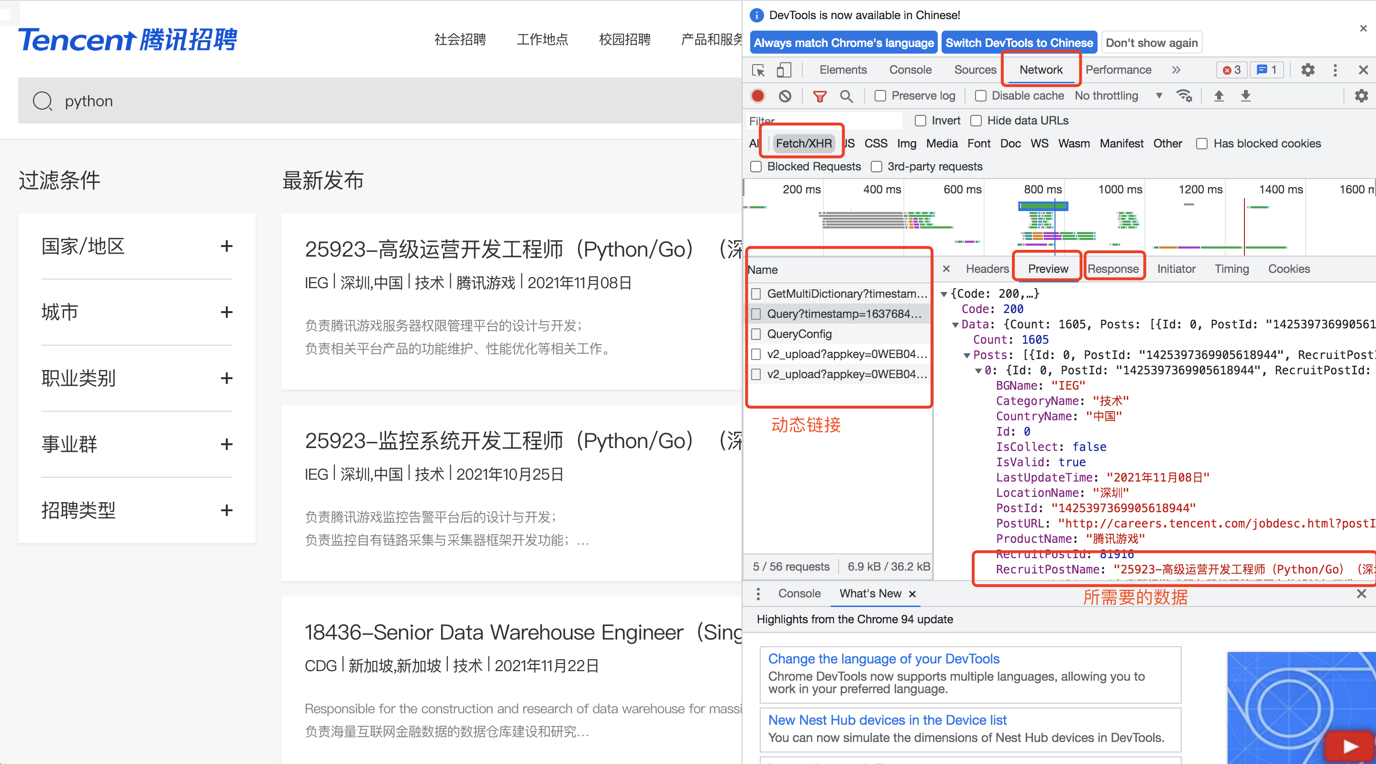Click the inspect element picker icon
The width and height of the screenshot is (1376, 764).
click(x=758, y=70)
